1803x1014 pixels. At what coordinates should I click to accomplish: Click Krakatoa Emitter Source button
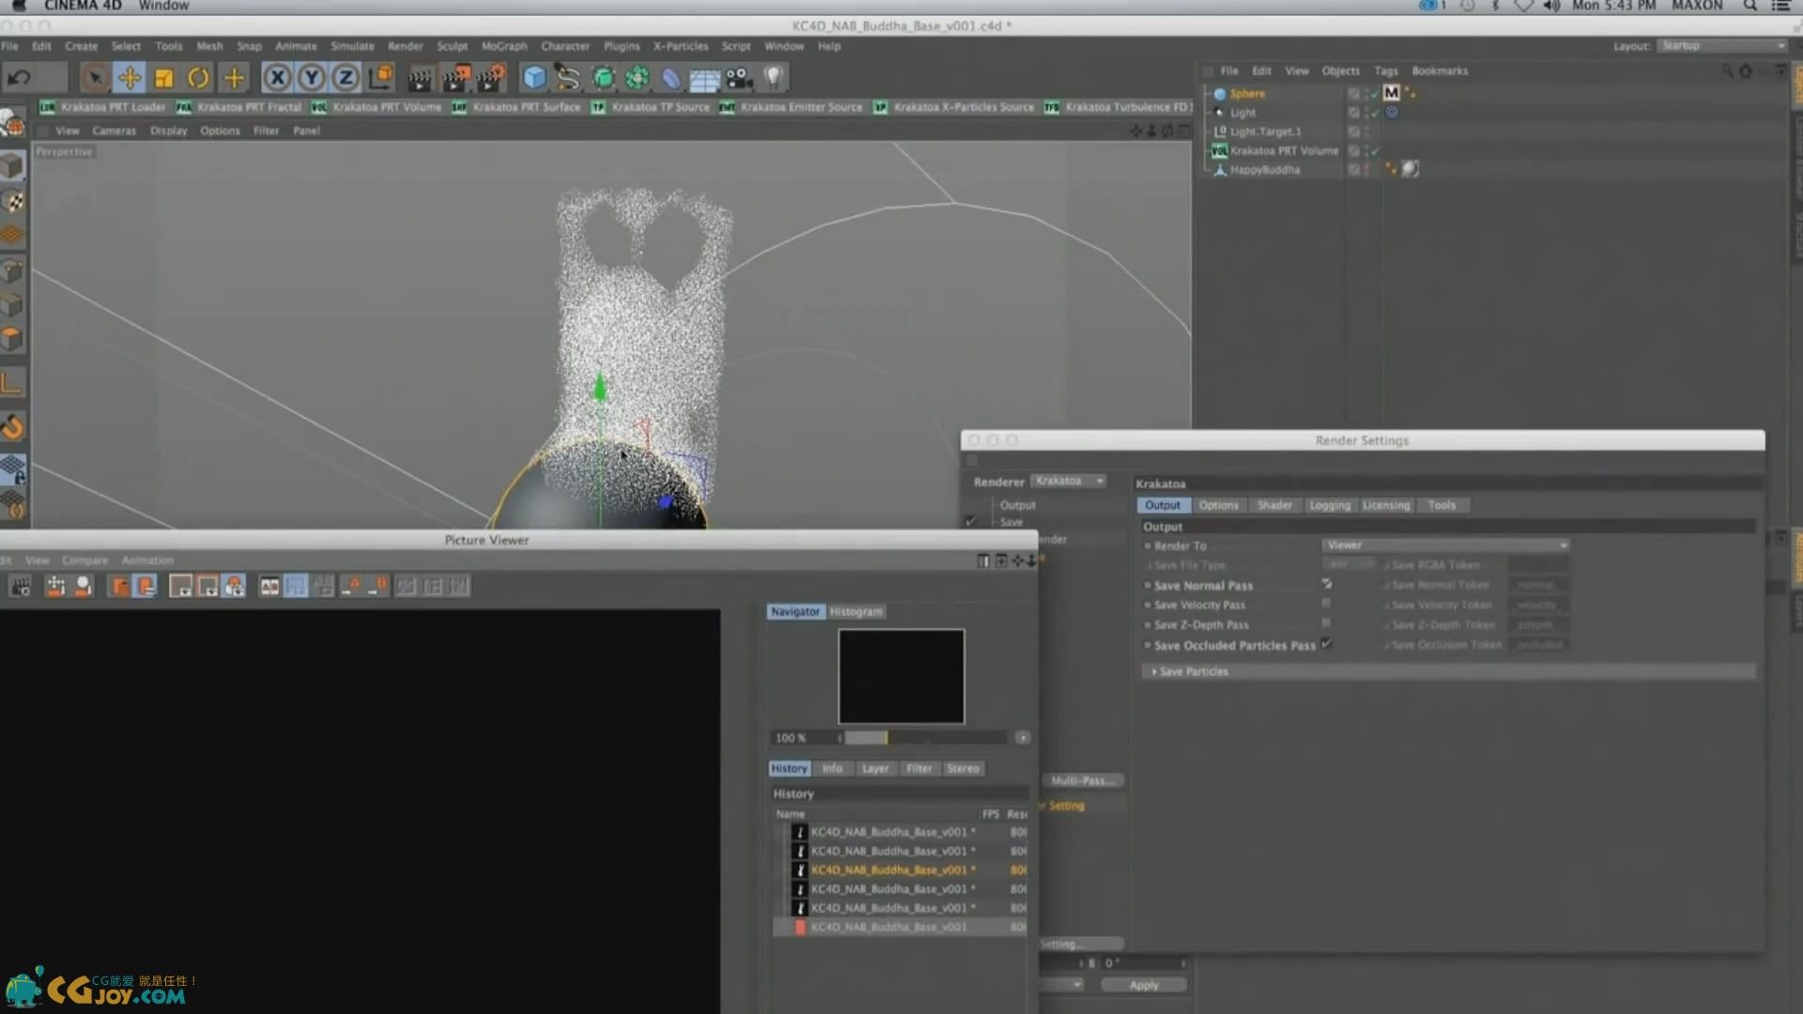click(792, 107)
